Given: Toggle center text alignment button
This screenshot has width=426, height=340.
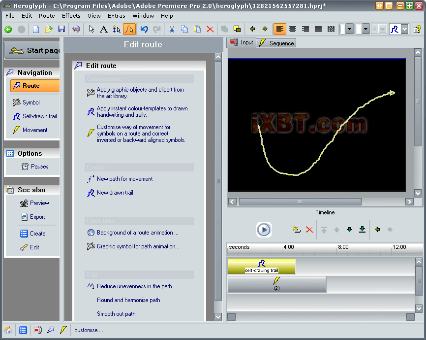Looking at the screenshot, I should click(x=293, y=29).
